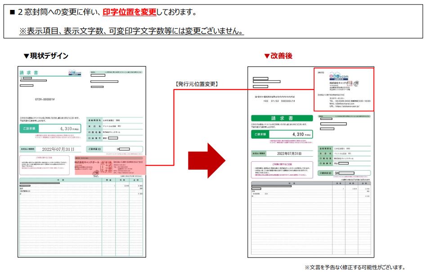Click the ご請求額 label in the 現状デザイン invoice
The height and width of the screenshot is (272, 435).
tap(29, 129)
